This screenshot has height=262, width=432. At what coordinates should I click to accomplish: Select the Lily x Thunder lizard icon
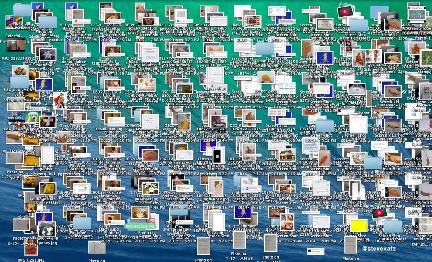pos(242,212)
